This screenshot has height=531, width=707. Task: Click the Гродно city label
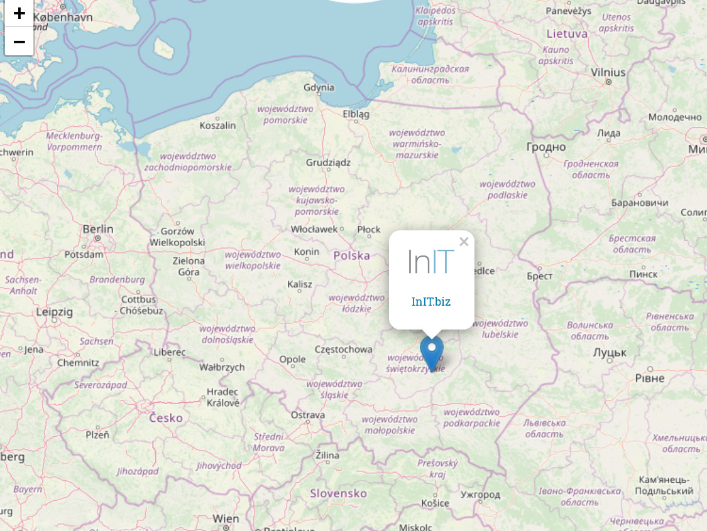545,147
